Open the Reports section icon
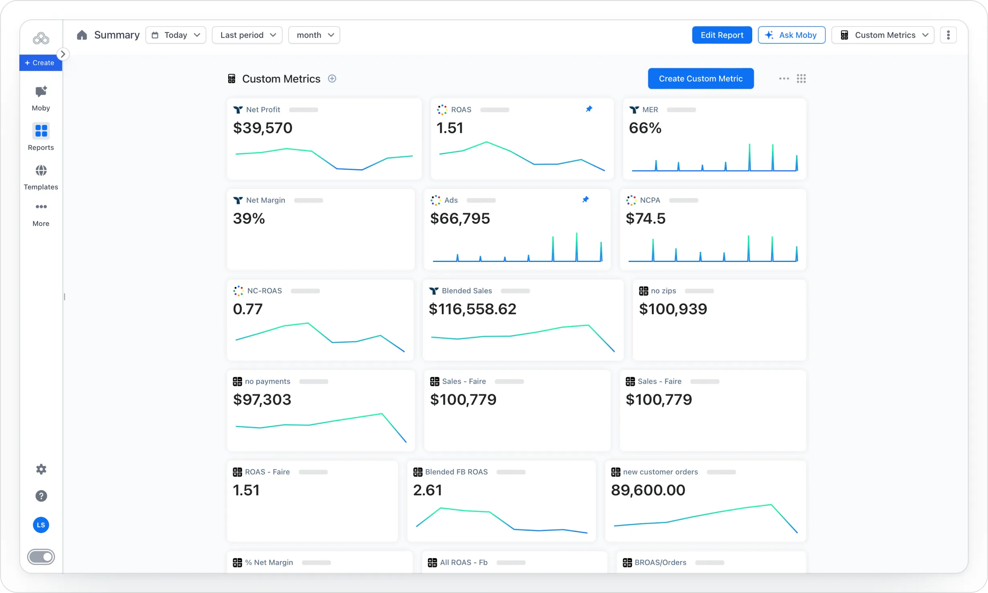Viewport: 988px width, 593px height. 41,131
